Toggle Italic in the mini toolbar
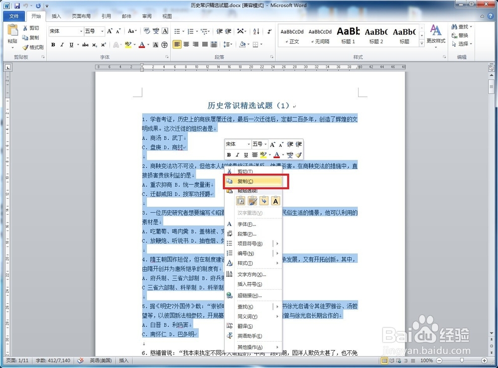Screen dimensions: 498x368 [237, 155]
